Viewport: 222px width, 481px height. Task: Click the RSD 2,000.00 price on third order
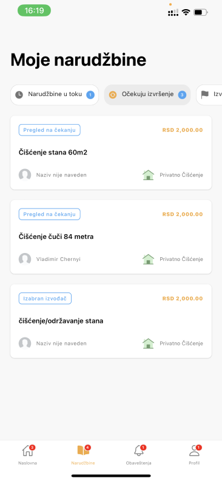click(183, 299)
